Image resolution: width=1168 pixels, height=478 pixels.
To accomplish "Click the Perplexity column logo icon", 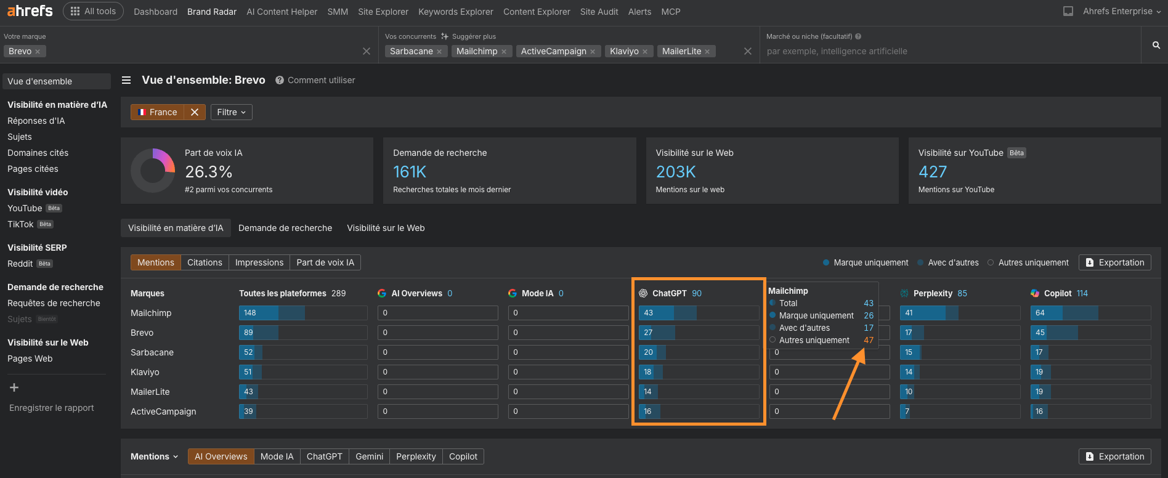I will (904, 293).
